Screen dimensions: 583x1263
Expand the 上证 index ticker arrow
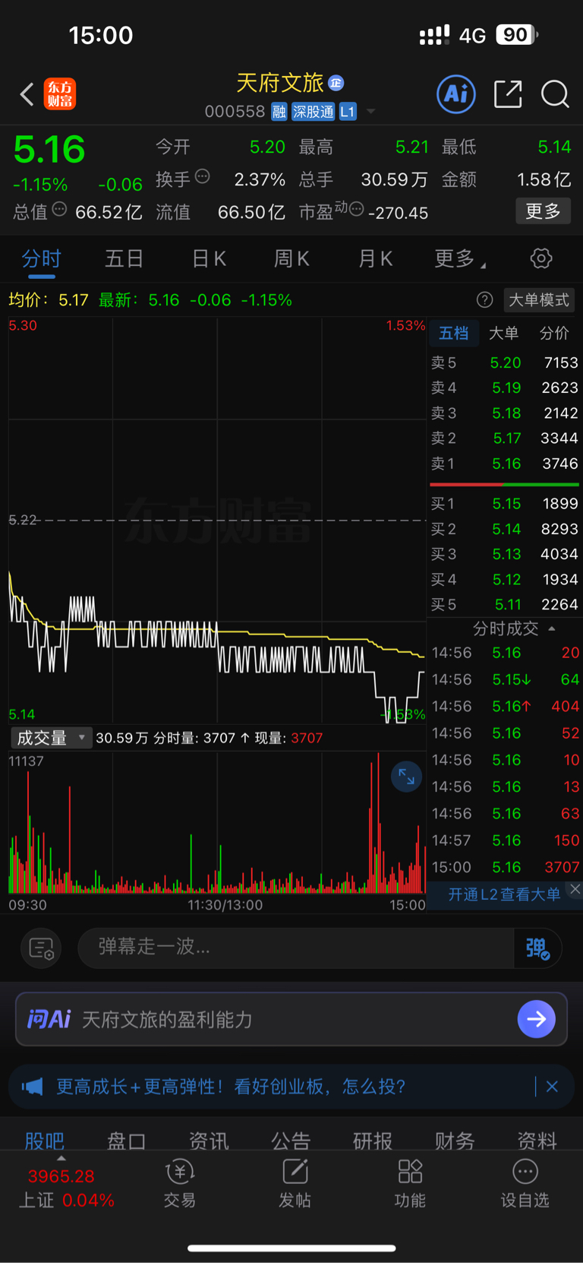tap(61, 1159)
